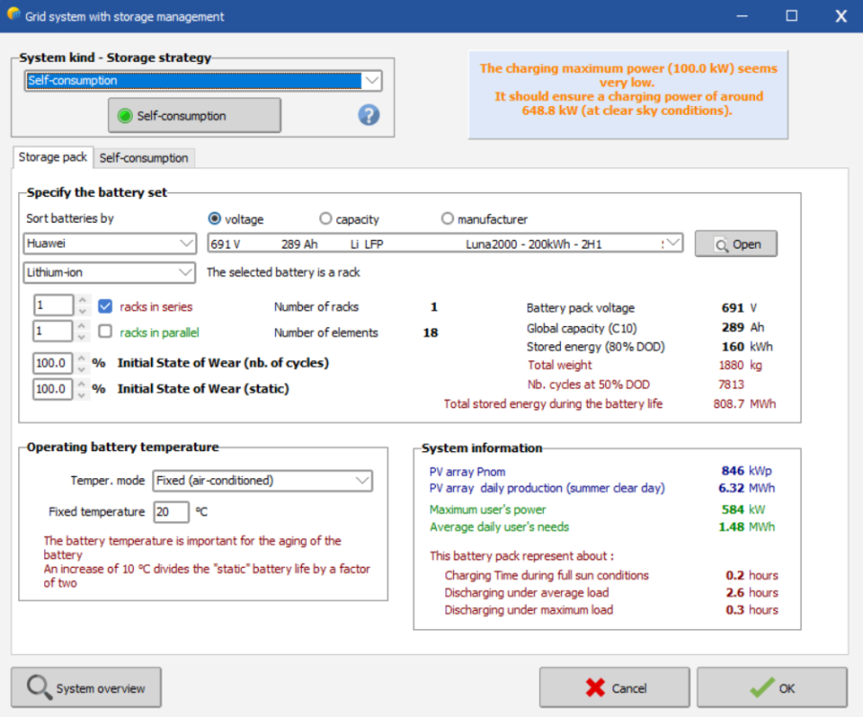
Task: Select sort batteries by voltage radio
Action: [x=215, y=219]
